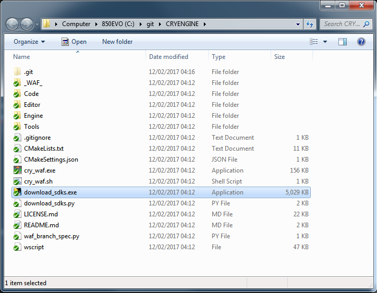Click the Editor folder icon
The image size is (377, 293).
[x=17, y=105]
